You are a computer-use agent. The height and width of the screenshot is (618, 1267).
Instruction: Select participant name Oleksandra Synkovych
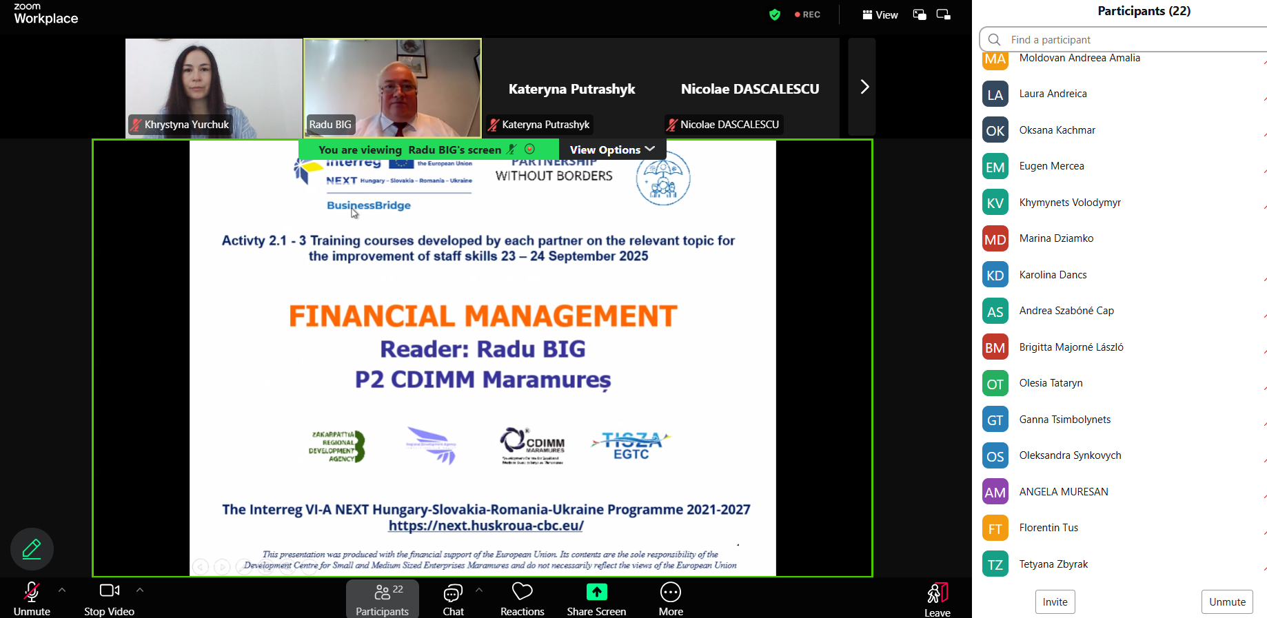pos(1070,455)
